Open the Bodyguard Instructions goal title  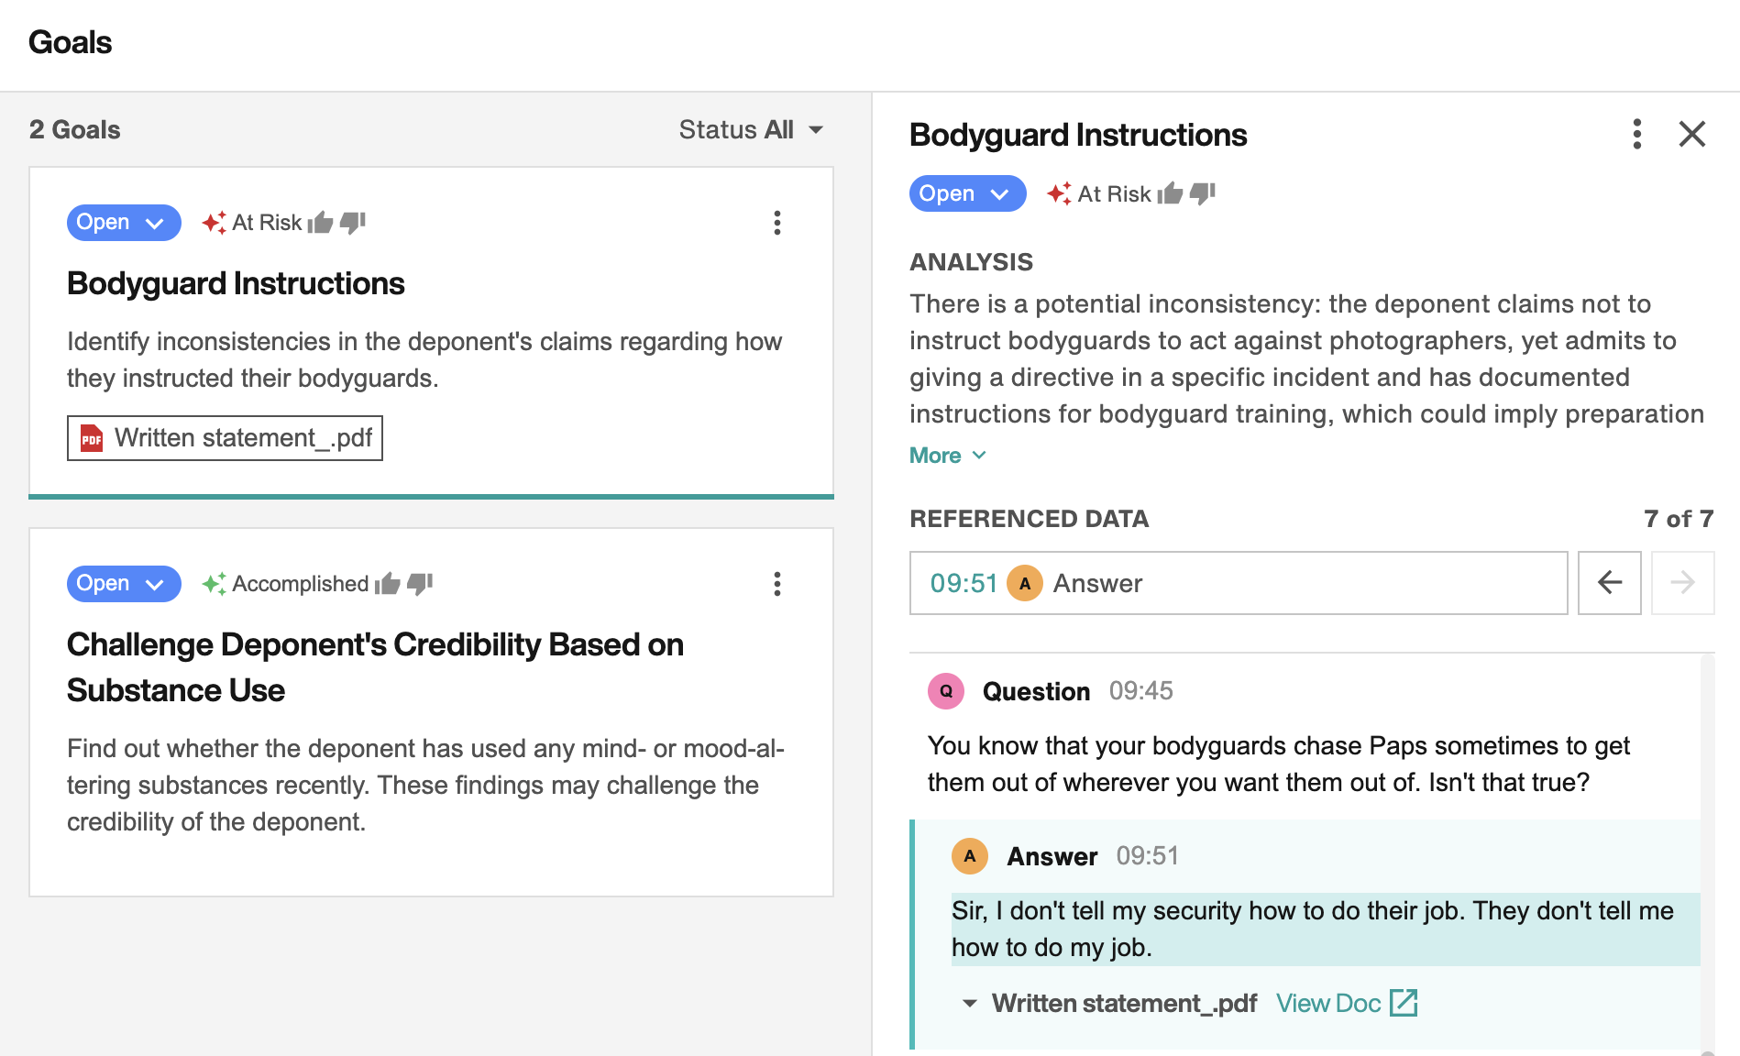pos(236,283)
